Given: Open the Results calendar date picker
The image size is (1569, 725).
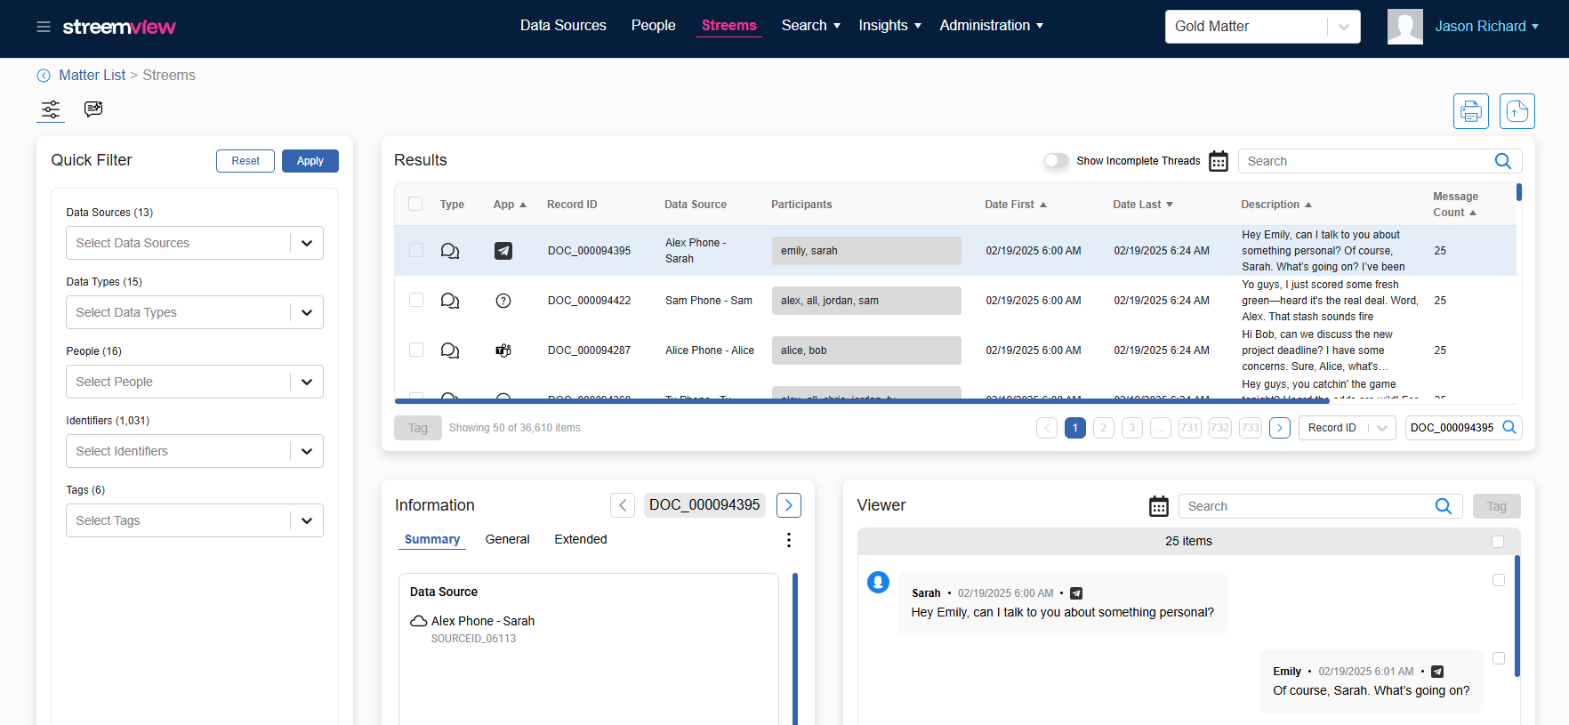Looking at the screenshot, I should pyautogui.click(x=1219, y=161).
